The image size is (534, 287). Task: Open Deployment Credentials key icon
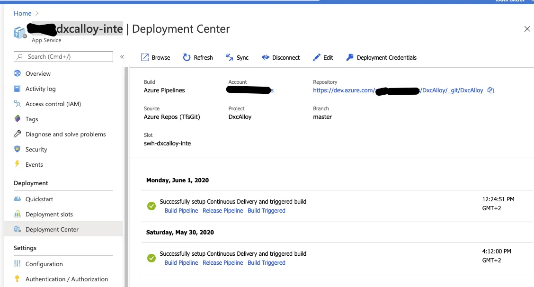(350, 57)
